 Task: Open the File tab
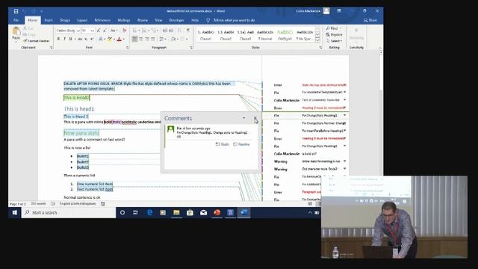tap(16, 20)
